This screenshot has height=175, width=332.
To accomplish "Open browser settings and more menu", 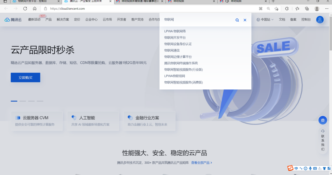I will point(327,9).
